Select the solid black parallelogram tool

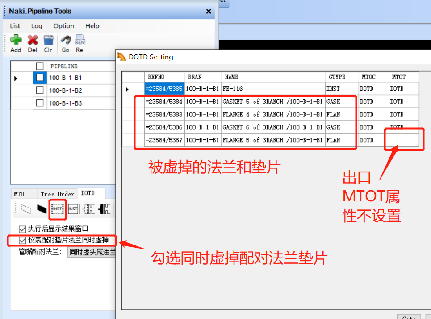42,209
